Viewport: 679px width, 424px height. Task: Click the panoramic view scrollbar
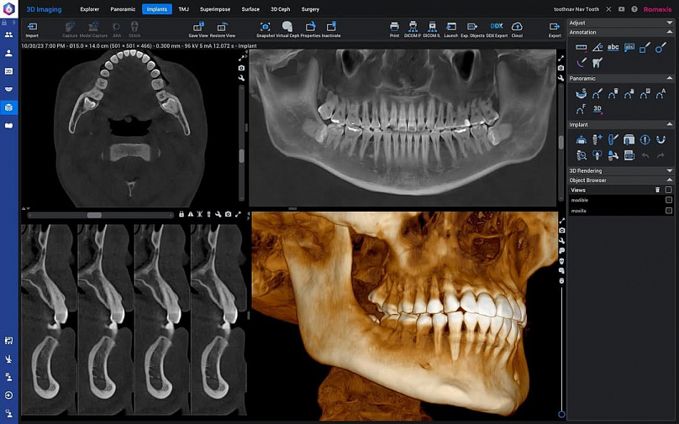pyautogui.click(x=561, y=144)
